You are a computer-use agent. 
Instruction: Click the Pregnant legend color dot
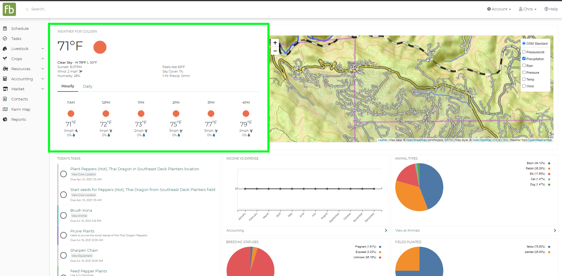tap(380, 247)
